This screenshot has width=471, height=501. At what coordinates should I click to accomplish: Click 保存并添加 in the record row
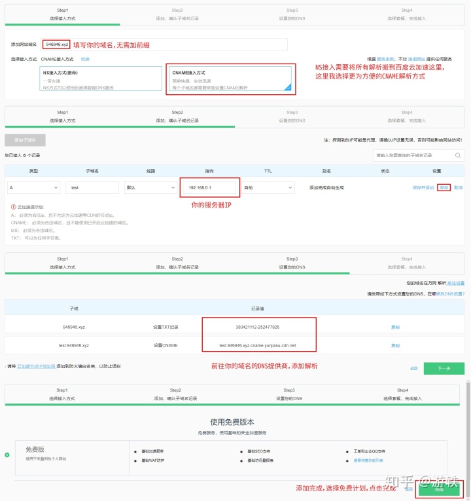point(423,187)
